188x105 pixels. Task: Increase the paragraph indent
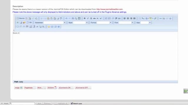point(116,18)
